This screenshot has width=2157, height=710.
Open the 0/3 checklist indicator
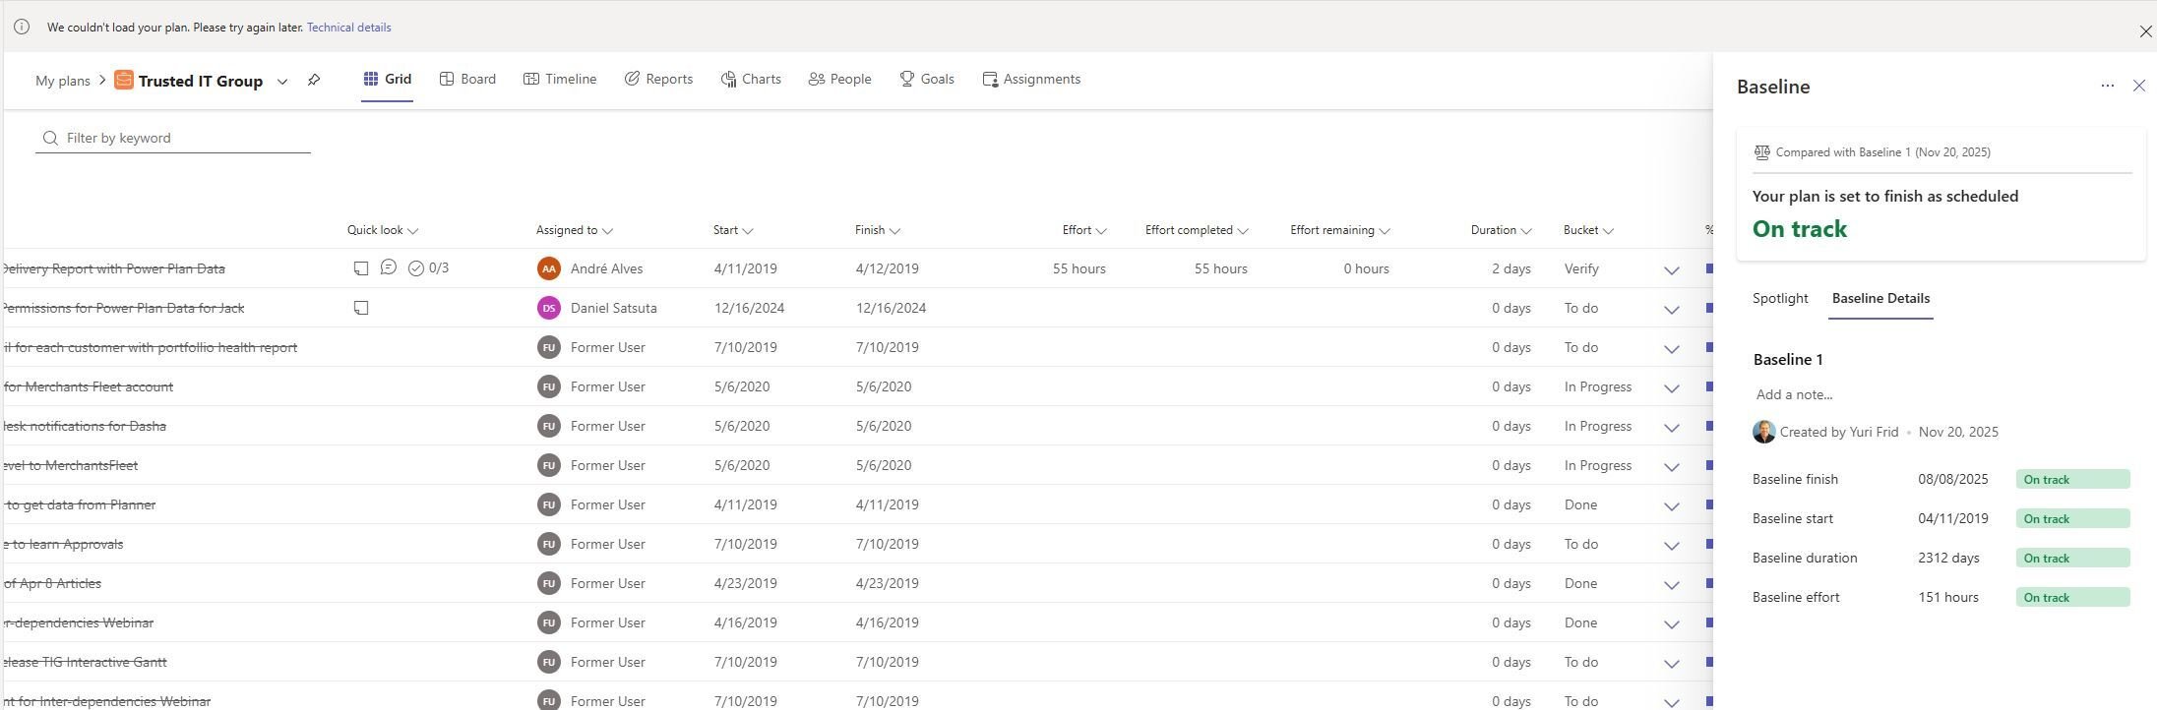click(429, 268)
